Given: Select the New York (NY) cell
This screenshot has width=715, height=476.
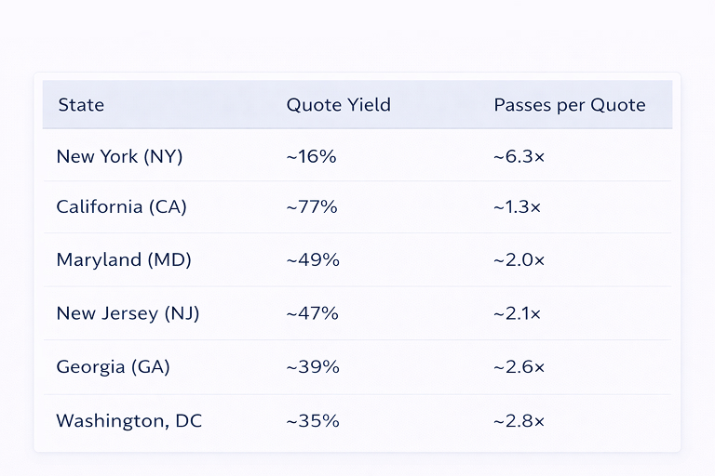Looking at the screenshot, I should point(119,156).
